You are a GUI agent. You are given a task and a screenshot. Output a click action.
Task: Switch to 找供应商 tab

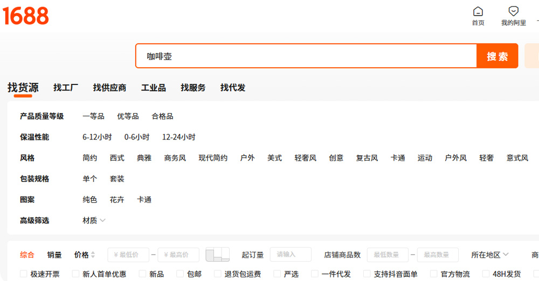(x=109, y=88)
